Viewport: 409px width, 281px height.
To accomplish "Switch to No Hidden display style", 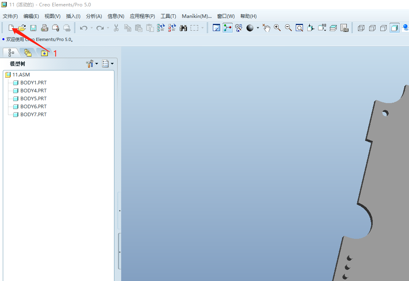I will (383, 28).
